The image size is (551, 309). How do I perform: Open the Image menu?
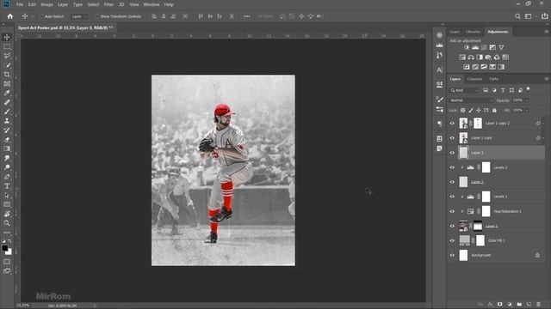tap(46, 4)
